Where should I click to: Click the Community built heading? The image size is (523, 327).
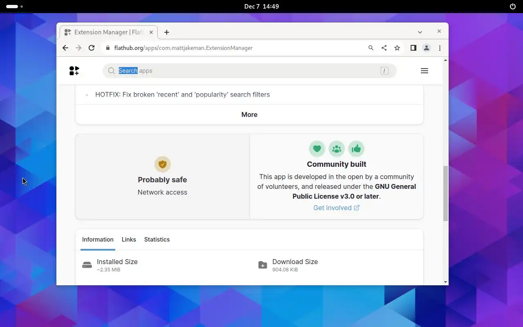click(x=337, y=164)
